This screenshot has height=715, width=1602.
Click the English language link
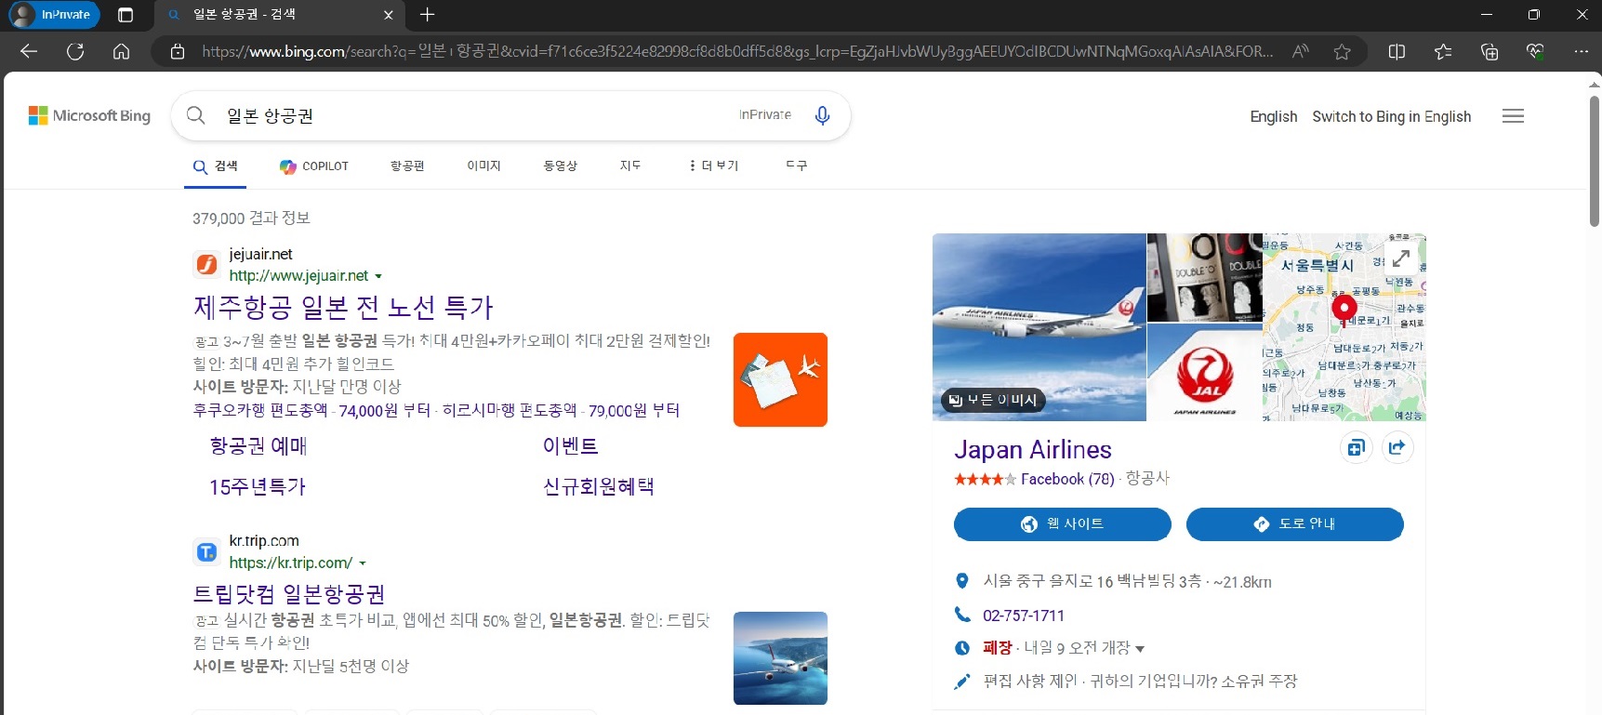pyautogui.click(x=1273, y=116)
